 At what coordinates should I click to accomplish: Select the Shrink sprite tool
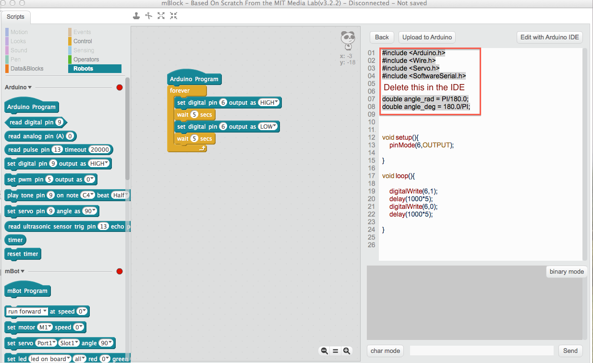[173, 16]
